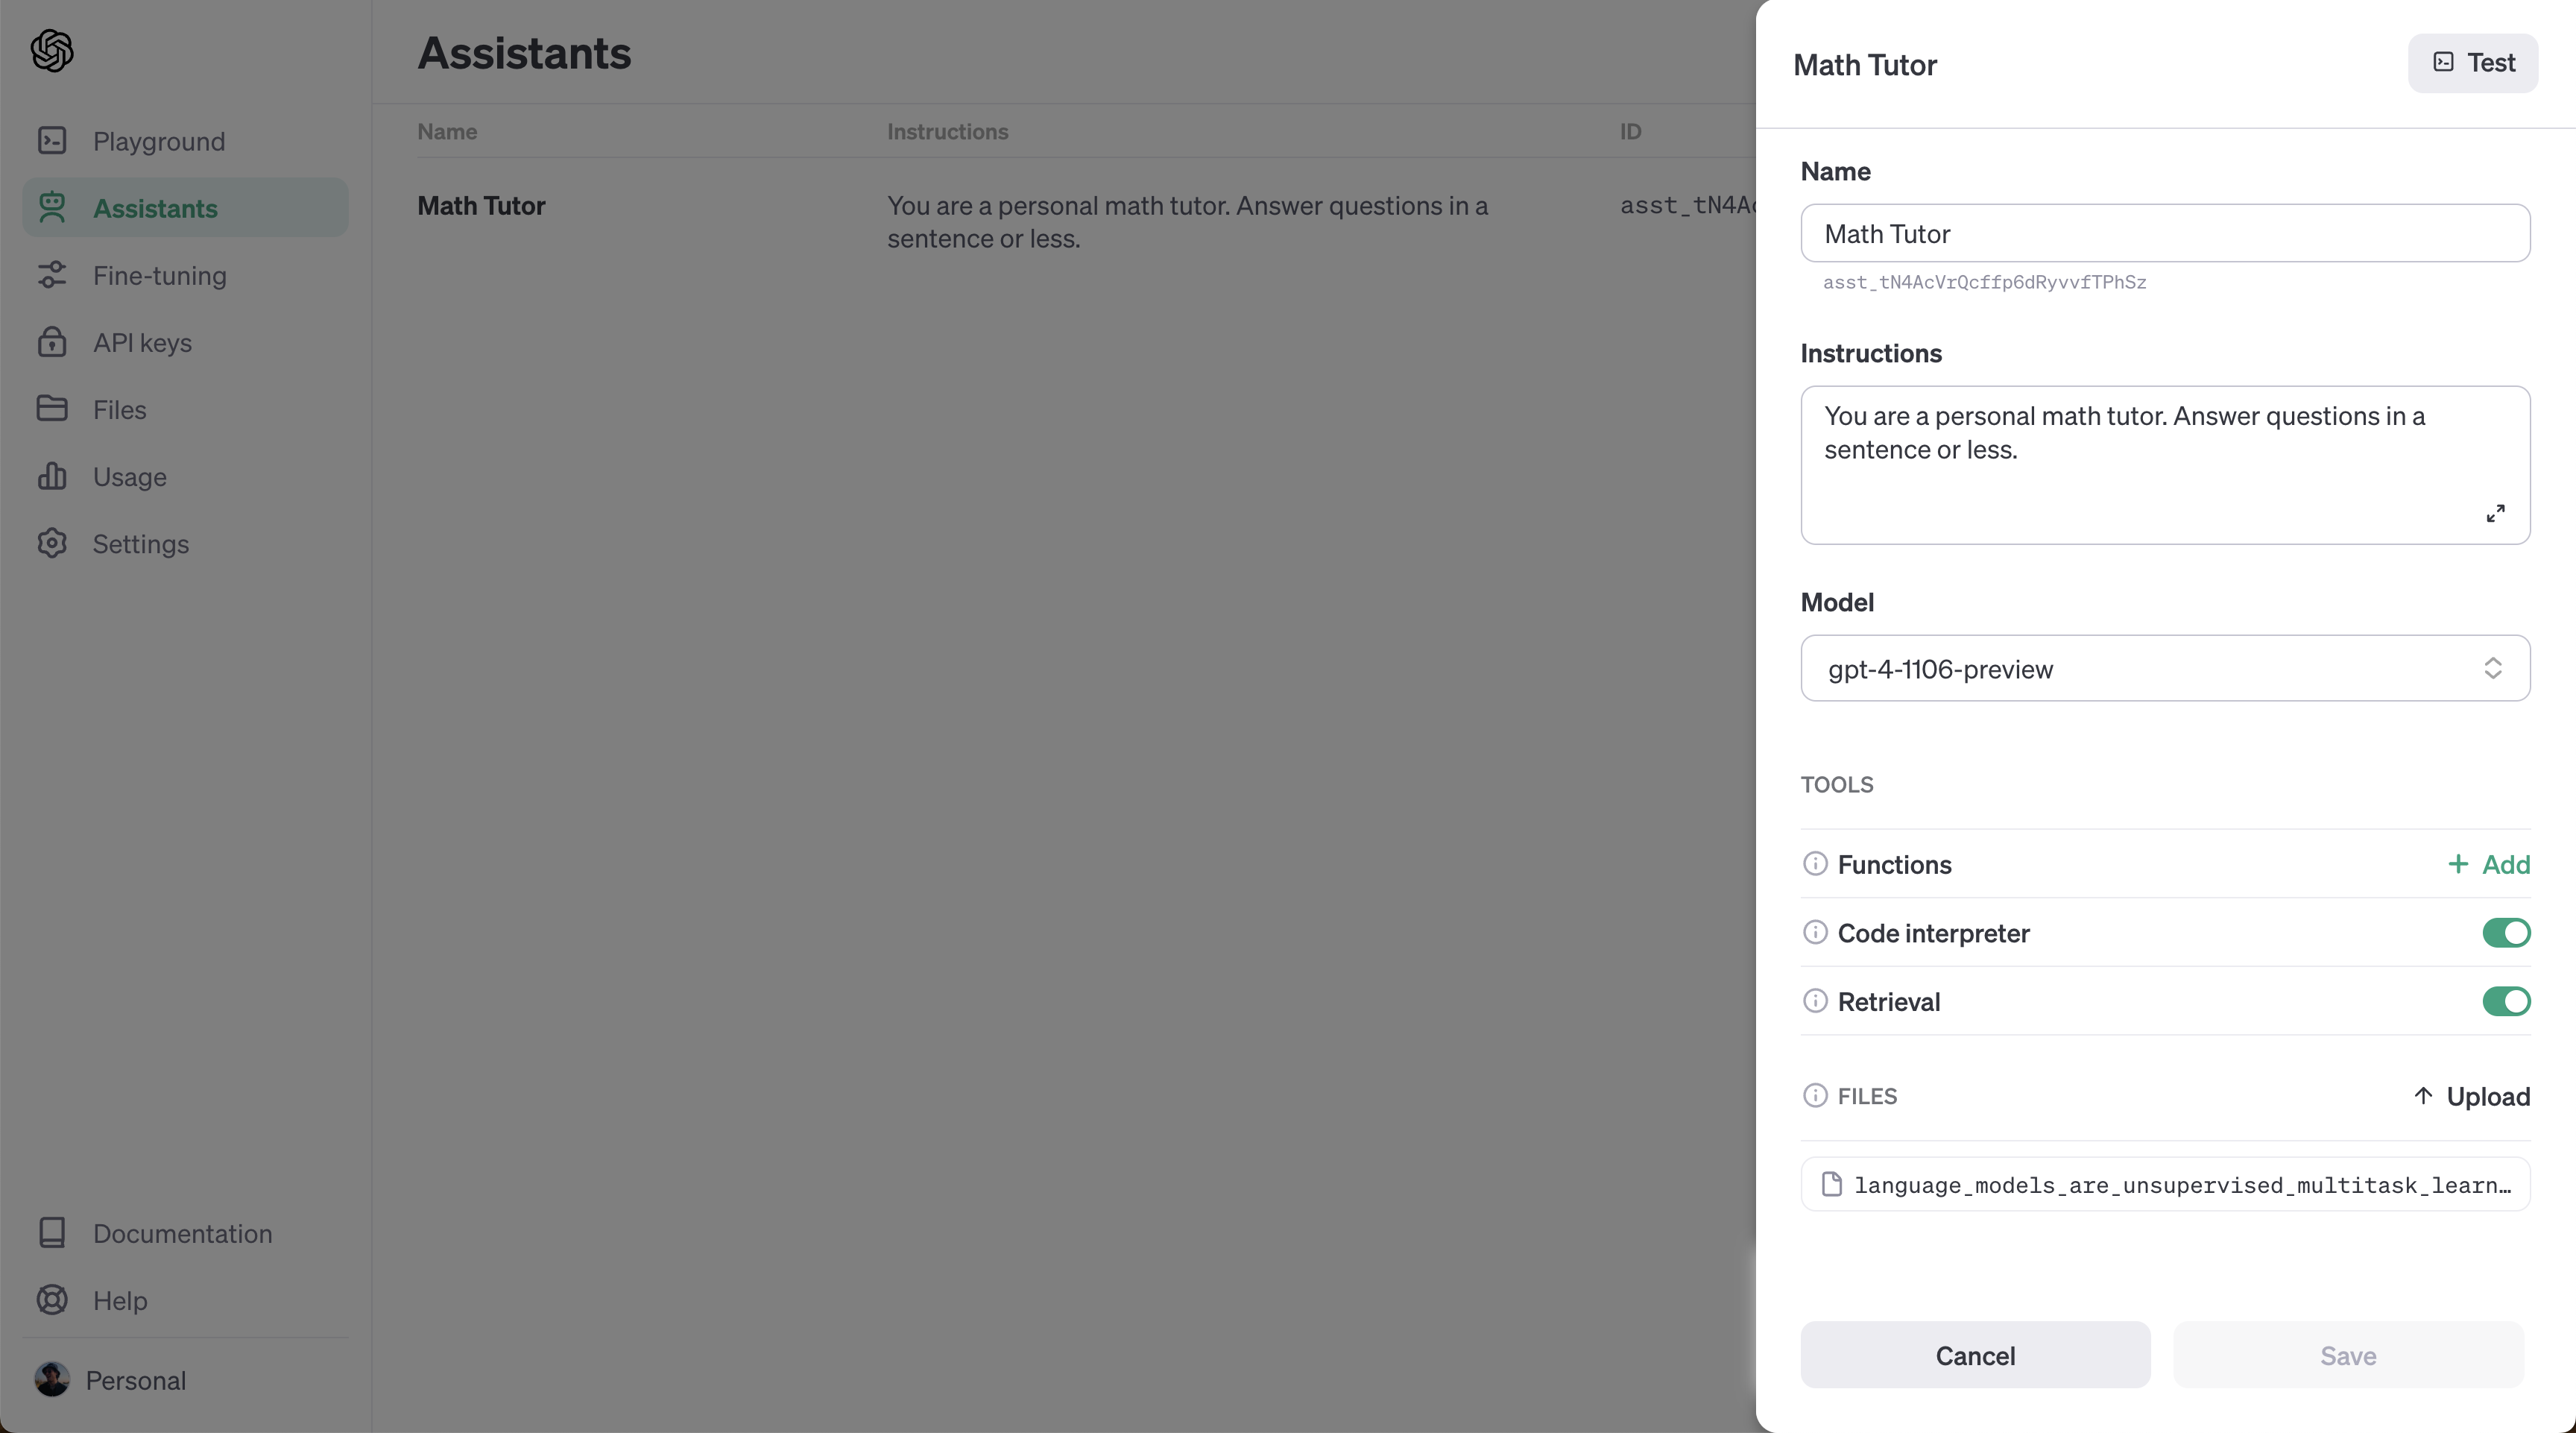The width and height of the screenshot is (2576, 1433).
Task: Click the OpenAI logo icon in sidebar
Action: click(x=51, y=49)
